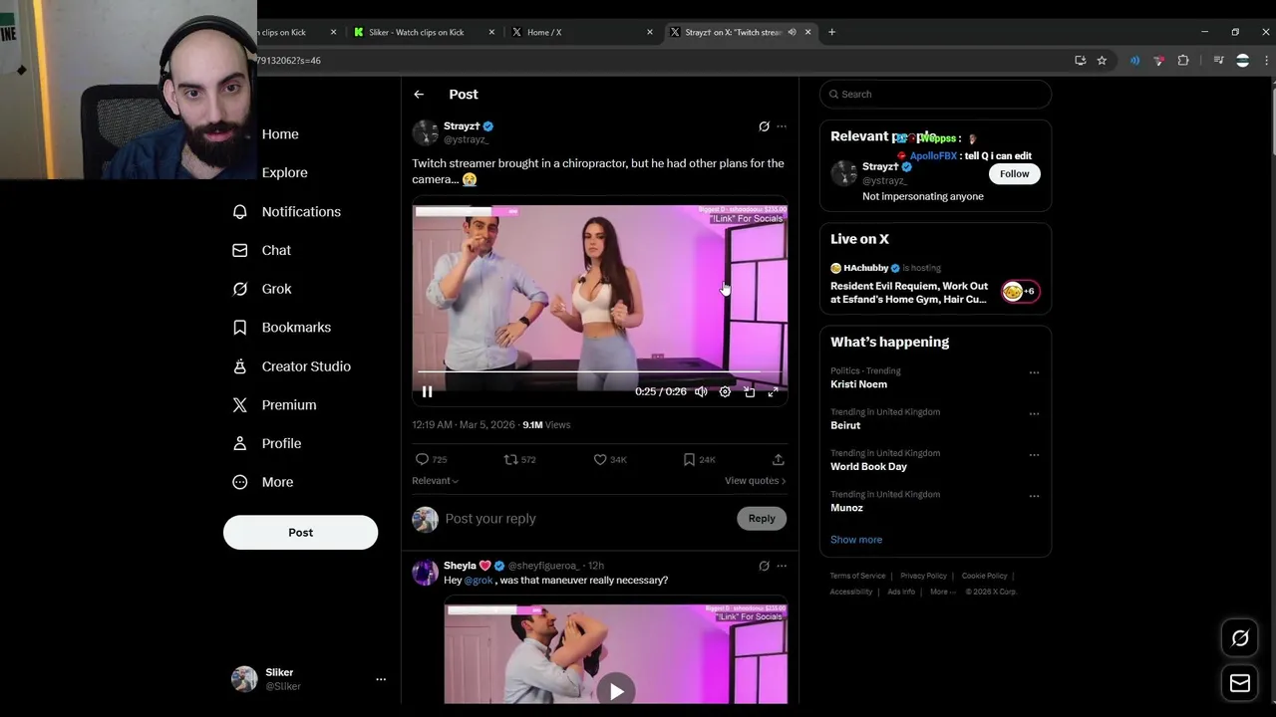
Task: Click the Profile person icon
Action: (x=239, y=443)
